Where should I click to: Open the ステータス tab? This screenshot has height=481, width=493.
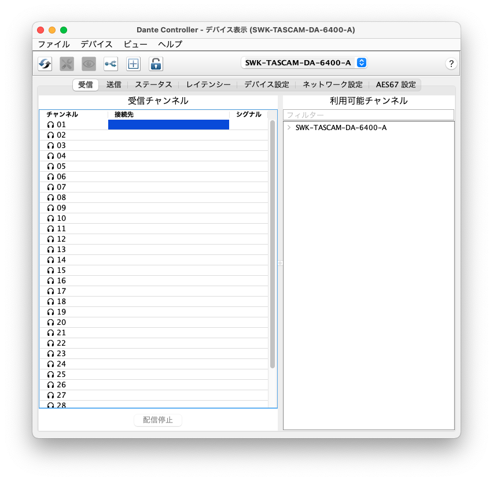153,84
